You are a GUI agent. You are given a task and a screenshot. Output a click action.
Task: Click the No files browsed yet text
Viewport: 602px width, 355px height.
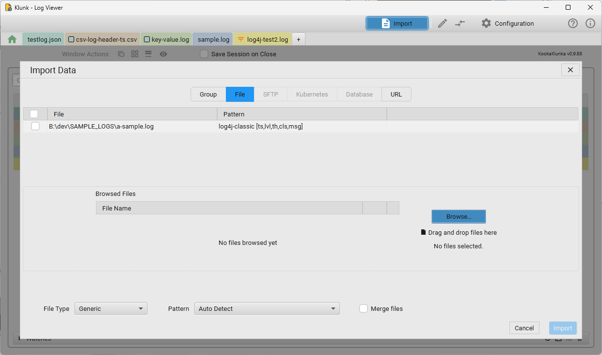[248, 242]
